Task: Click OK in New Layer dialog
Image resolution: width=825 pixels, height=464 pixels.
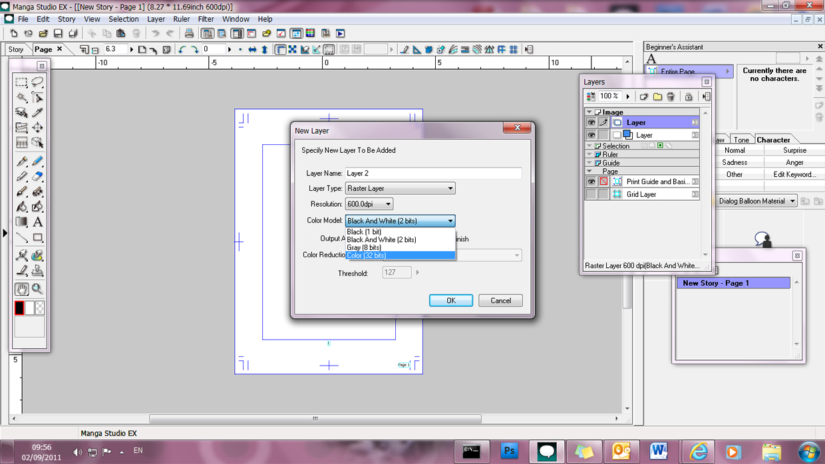Action: (450, 300)
